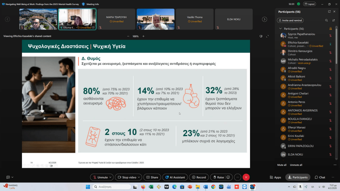
Task: Zoom out shared content with minus icon
Action: (x=128, y=36)
